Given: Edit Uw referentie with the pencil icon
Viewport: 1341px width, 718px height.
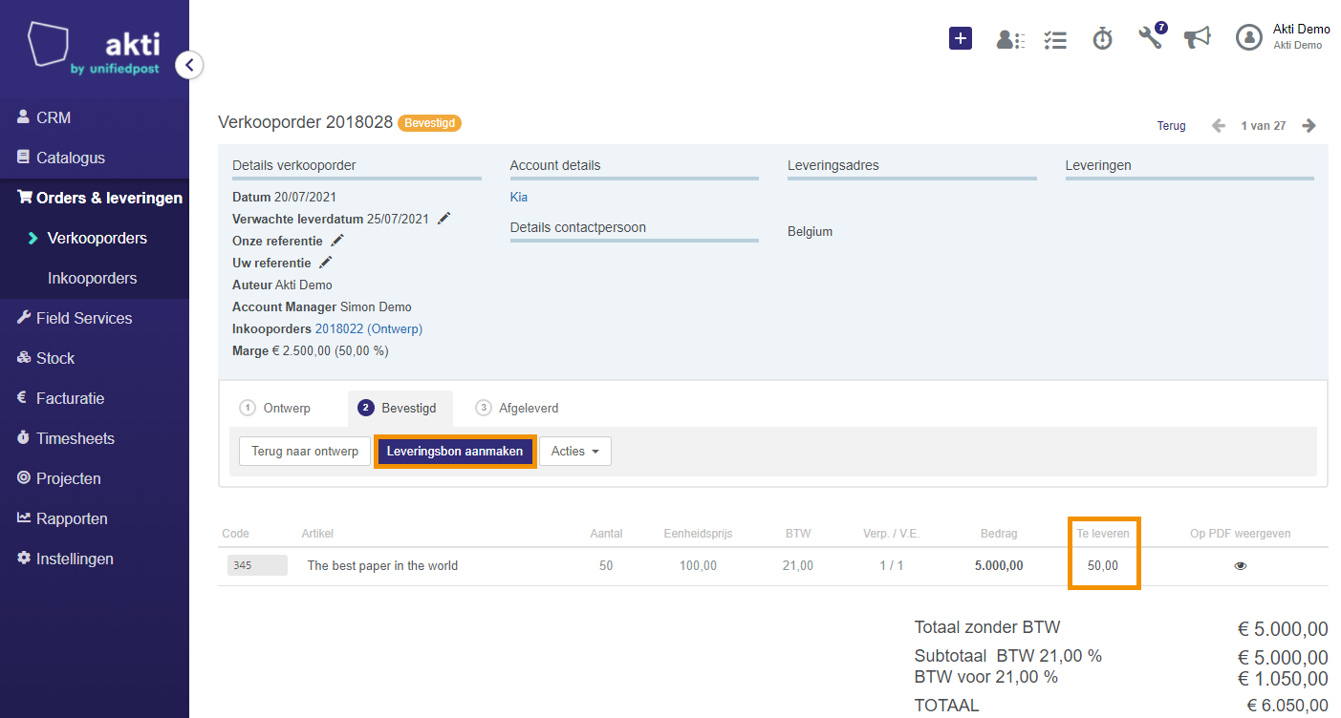Looking at the screenshot, I should coord(325,263).
